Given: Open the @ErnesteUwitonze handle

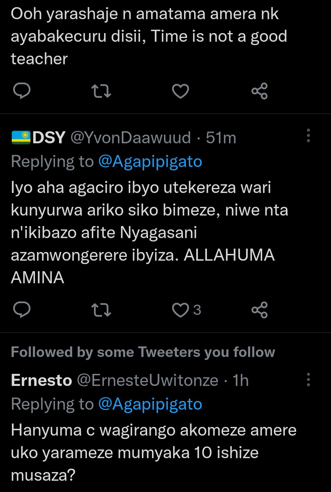Looking at the screenshot, I should (x=147, y=380).
